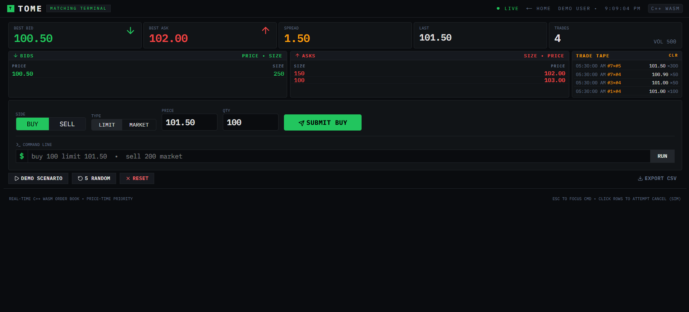Click the refresh icon on 5 Random
Screen dimensions: 689x312
point(80,178)
